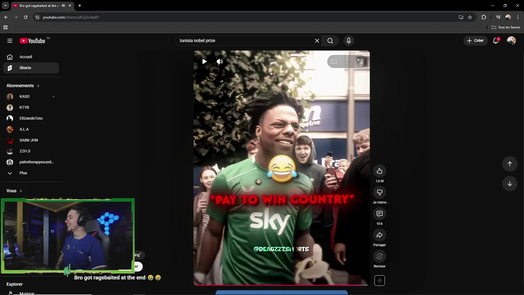This screenshot has height=295, width=524.
Task: Toggle closed captions on the Short
Action: [x=334, y=61]
